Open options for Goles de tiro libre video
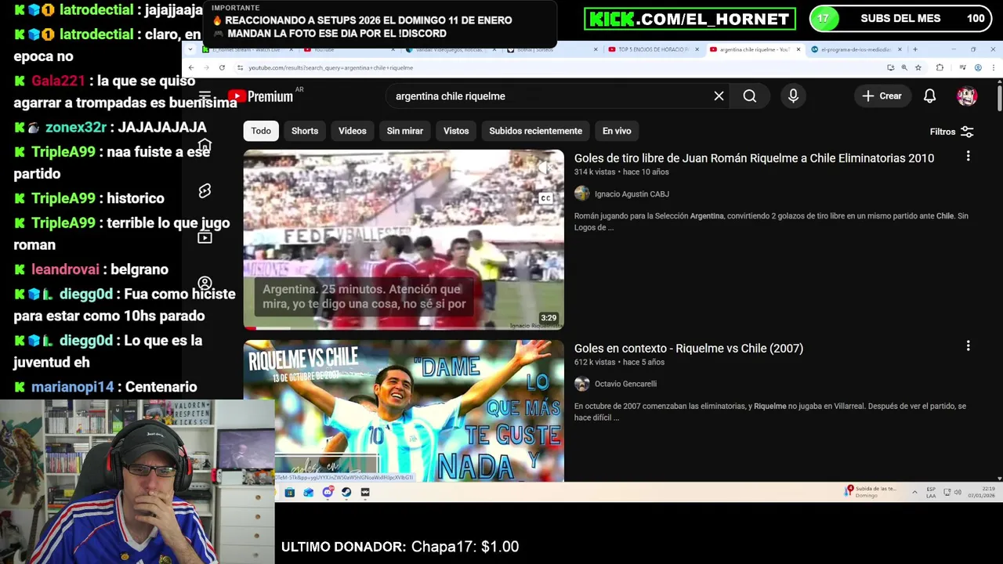 [968, 156]
